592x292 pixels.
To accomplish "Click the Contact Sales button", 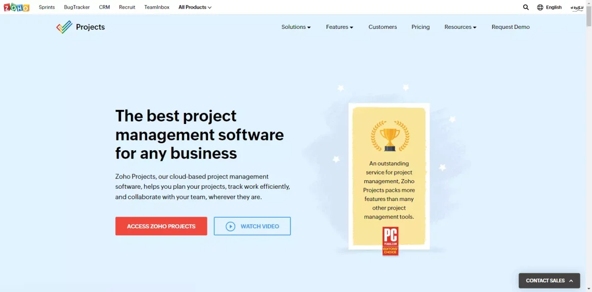I will pos(549,281).
